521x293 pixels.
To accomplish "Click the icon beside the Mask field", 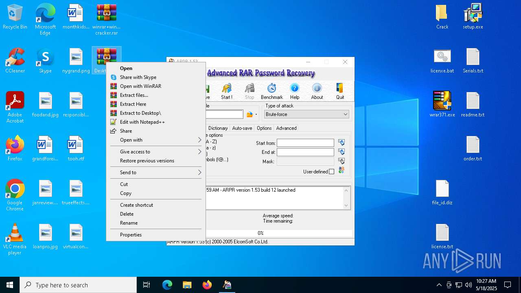I will click(x=341, y=161).
